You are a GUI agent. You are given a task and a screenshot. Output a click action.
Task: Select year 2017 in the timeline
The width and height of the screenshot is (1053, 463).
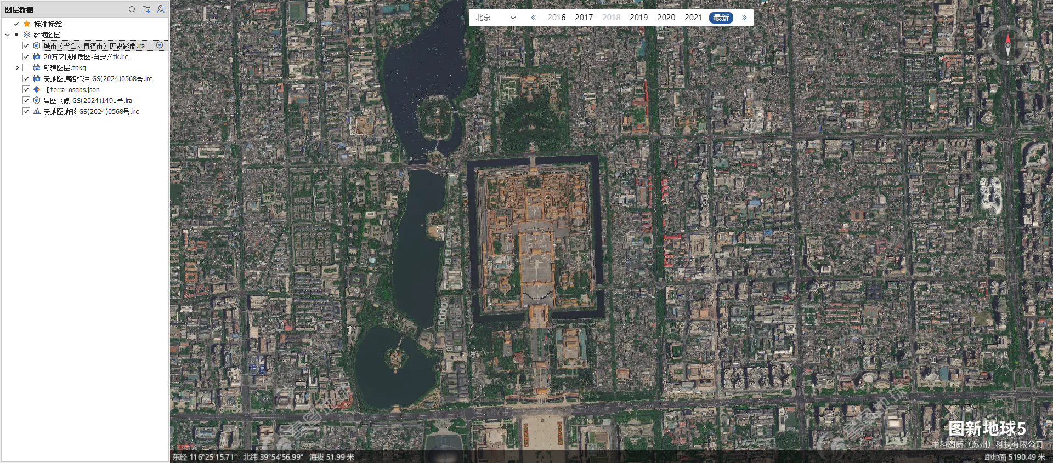pyautogui.click(x=584, y=18)
